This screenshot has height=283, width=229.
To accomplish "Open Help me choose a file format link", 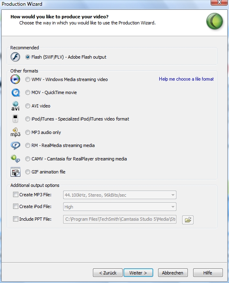I will pyautogui.click(x=186, y=79).
